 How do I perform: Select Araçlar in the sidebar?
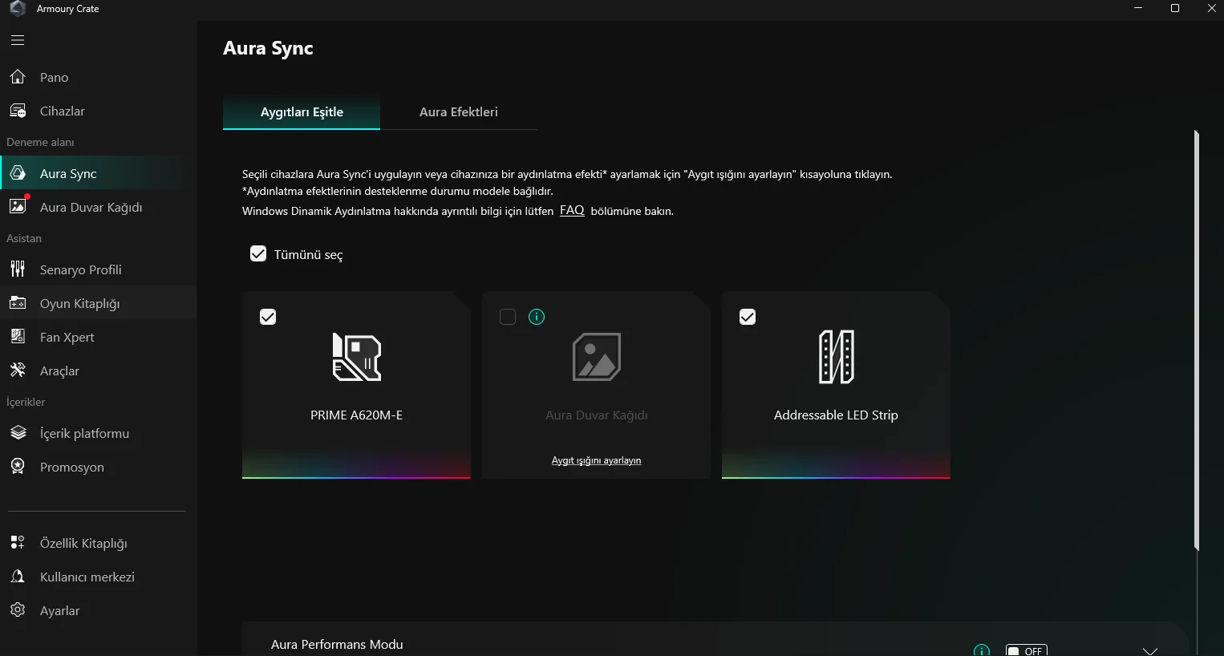[x=98, y=371]
